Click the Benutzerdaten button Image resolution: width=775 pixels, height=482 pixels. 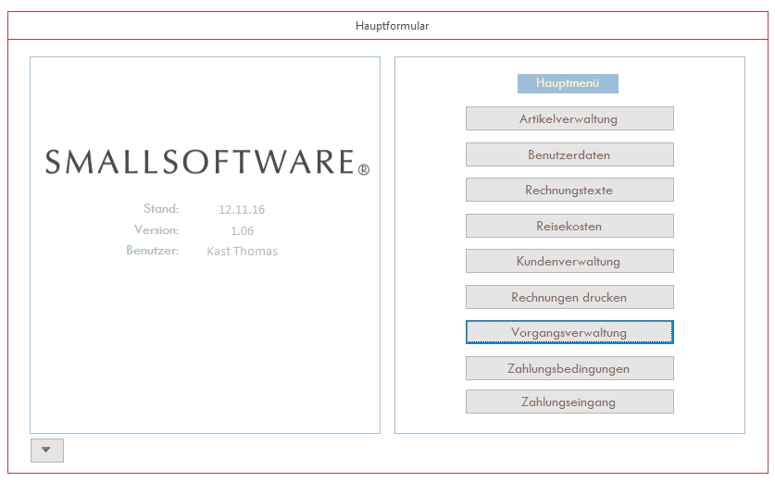click(x=569, y=154)
